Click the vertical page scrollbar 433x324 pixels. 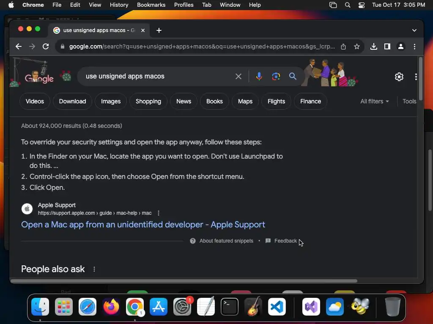[x=421, y=79]
